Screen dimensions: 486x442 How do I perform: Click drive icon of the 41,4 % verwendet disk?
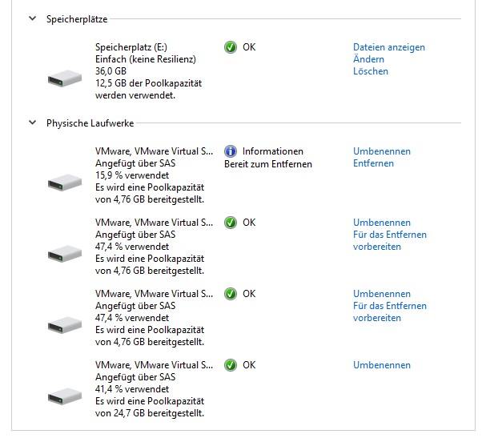click(65, 396)
